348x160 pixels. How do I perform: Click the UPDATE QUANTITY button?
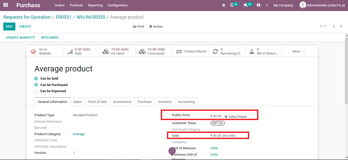click(20, 38)
